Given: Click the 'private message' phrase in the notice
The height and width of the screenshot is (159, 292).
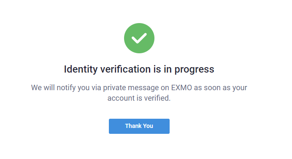Looking at the screenshot, I should coord(131,88).
